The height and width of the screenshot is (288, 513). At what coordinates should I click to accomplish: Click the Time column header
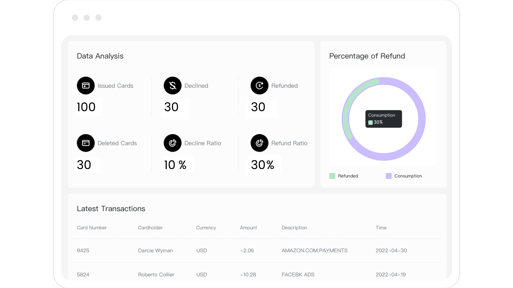click(381, 228)
